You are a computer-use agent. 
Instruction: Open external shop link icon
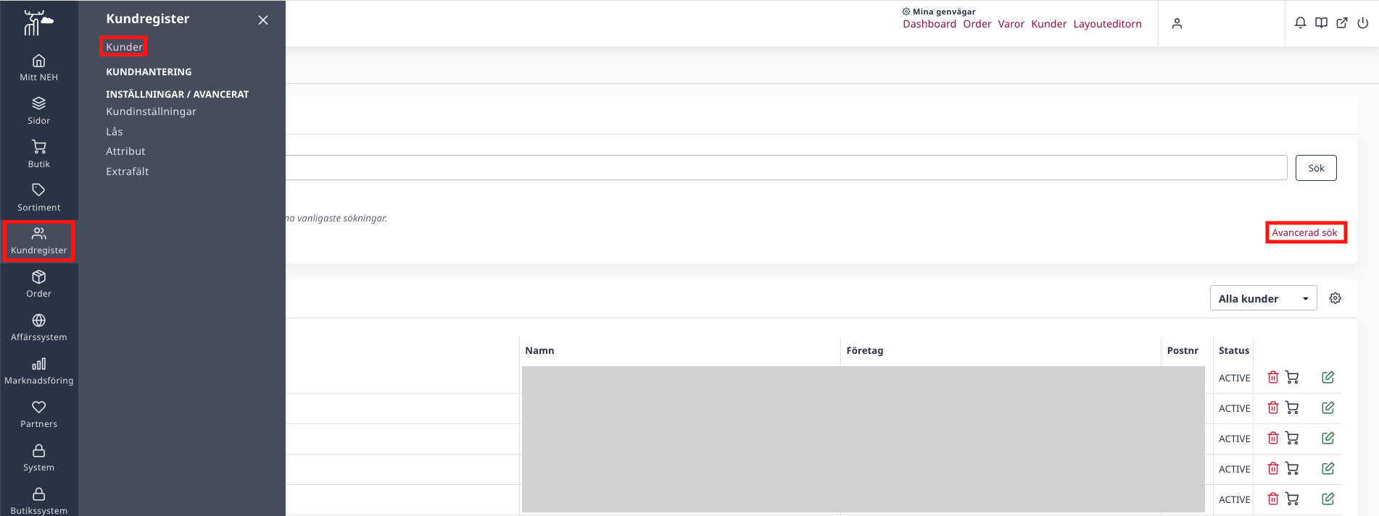click(1342, 23)
